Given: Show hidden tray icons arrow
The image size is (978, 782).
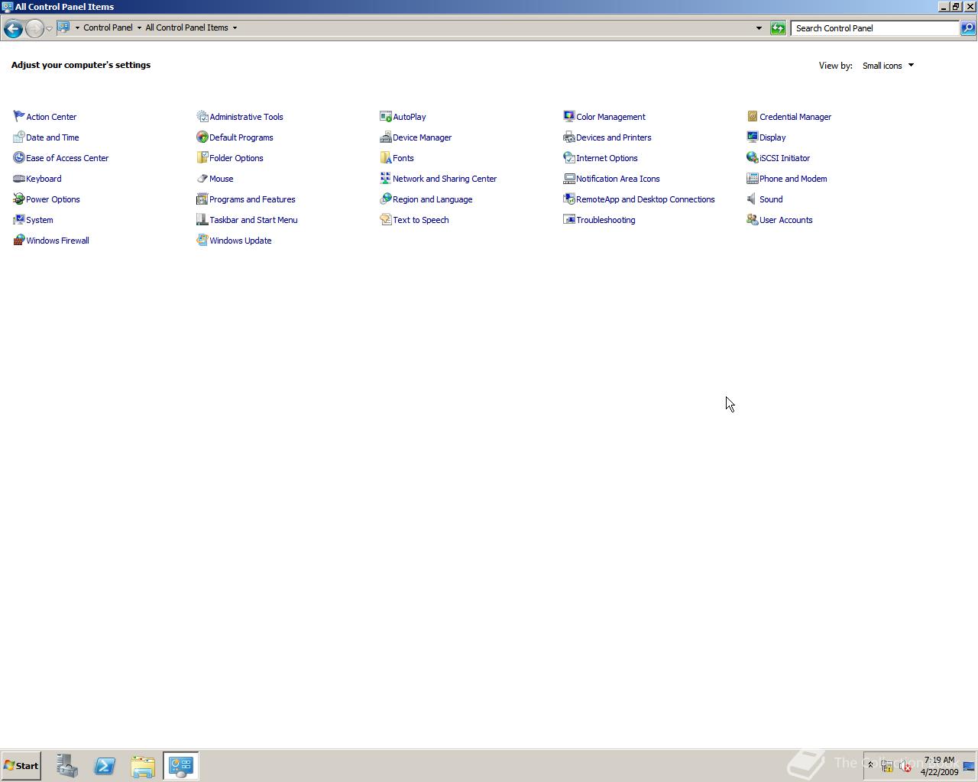Looking at the screenshot, I should coord(870,765).
